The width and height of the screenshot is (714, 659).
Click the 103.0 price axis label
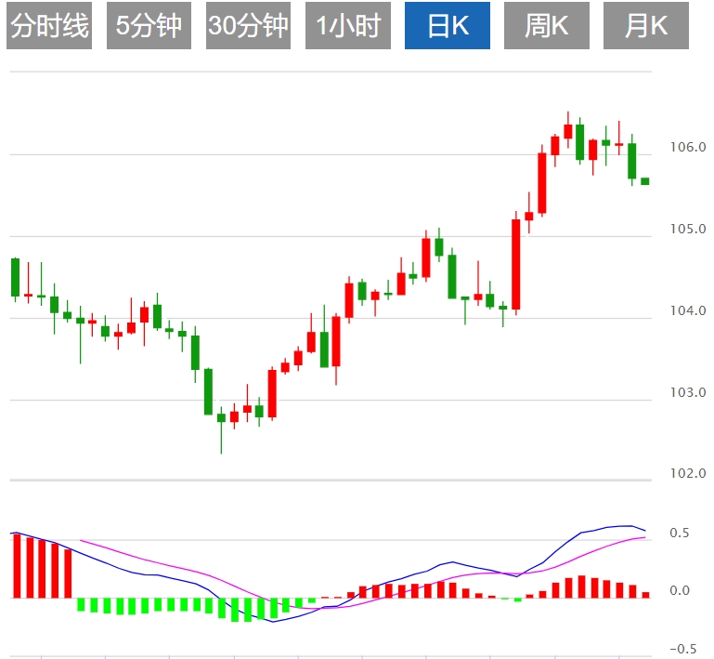687,392
